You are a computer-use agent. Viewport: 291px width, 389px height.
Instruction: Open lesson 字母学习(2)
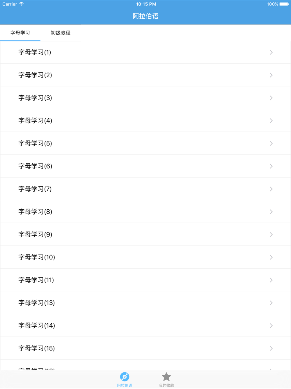point(145,75)
